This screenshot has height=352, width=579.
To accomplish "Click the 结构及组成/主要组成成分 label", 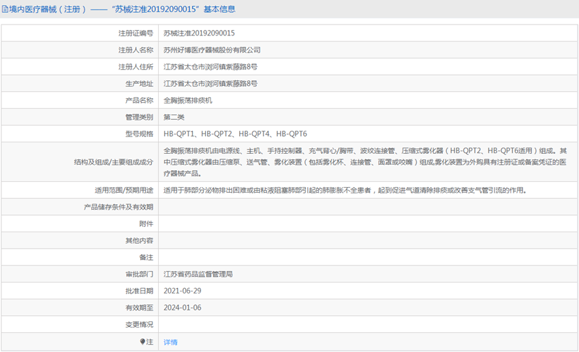I will coord(113,162).
